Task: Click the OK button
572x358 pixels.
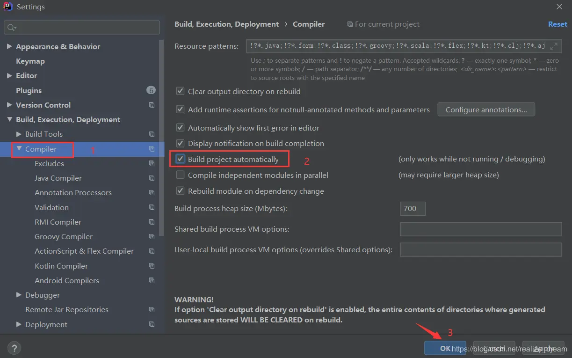Action: (445, 348)
